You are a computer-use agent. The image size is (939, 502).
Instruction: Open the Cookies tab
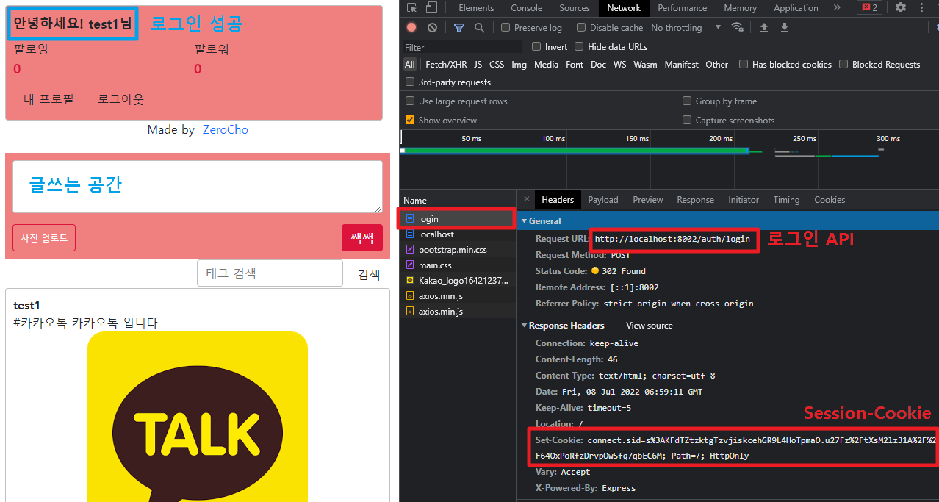click(x=830, y=200)
